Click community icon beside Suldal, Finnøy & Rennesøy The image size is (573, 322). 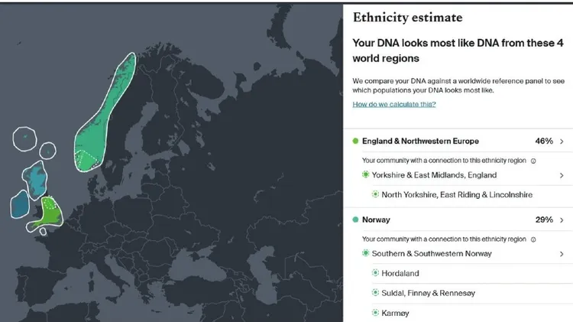tap(375, 293)
